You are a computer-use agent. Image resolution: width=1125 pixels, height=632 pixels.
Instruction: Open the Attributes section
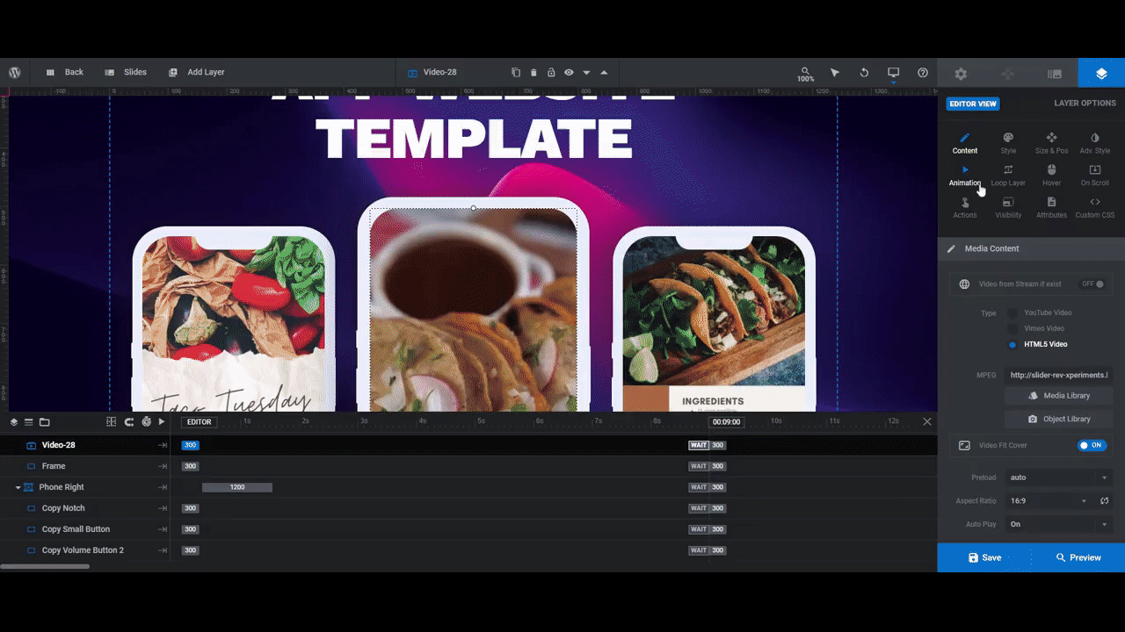1051,208
